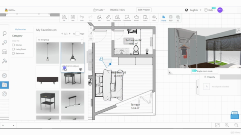Select the camera icon in floor plan

point(101,59)
